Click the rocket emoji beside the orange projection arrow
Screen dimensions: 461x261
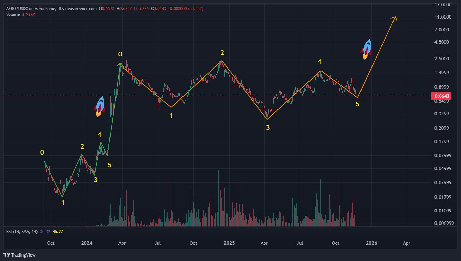click(367, 49)
